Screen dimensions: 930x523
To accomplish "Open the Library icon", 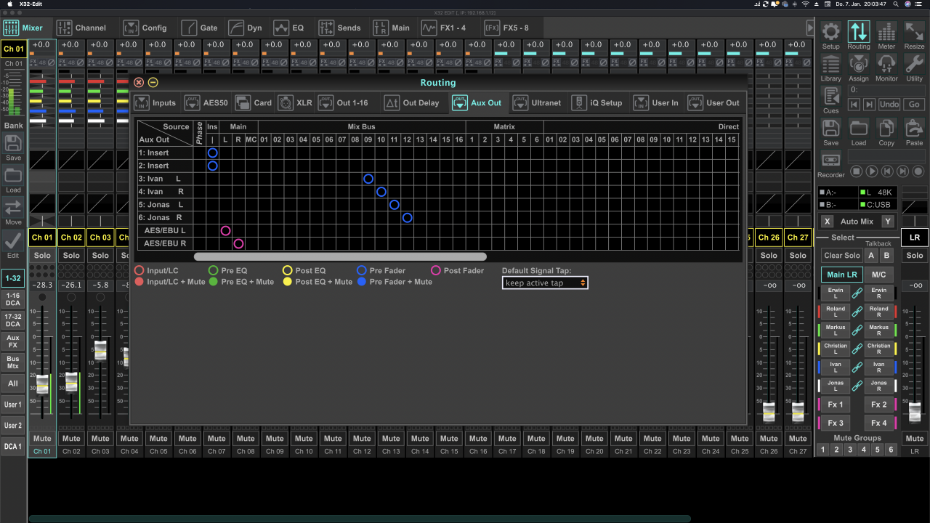I will point(830,64).
